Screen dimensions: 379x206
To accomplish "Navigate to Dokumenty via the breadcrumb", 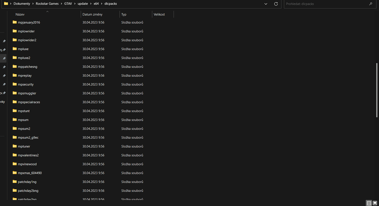I will point(22,4).
